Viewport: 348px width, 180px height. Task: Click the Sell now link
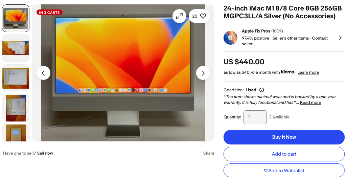click(x=45, y=153)
